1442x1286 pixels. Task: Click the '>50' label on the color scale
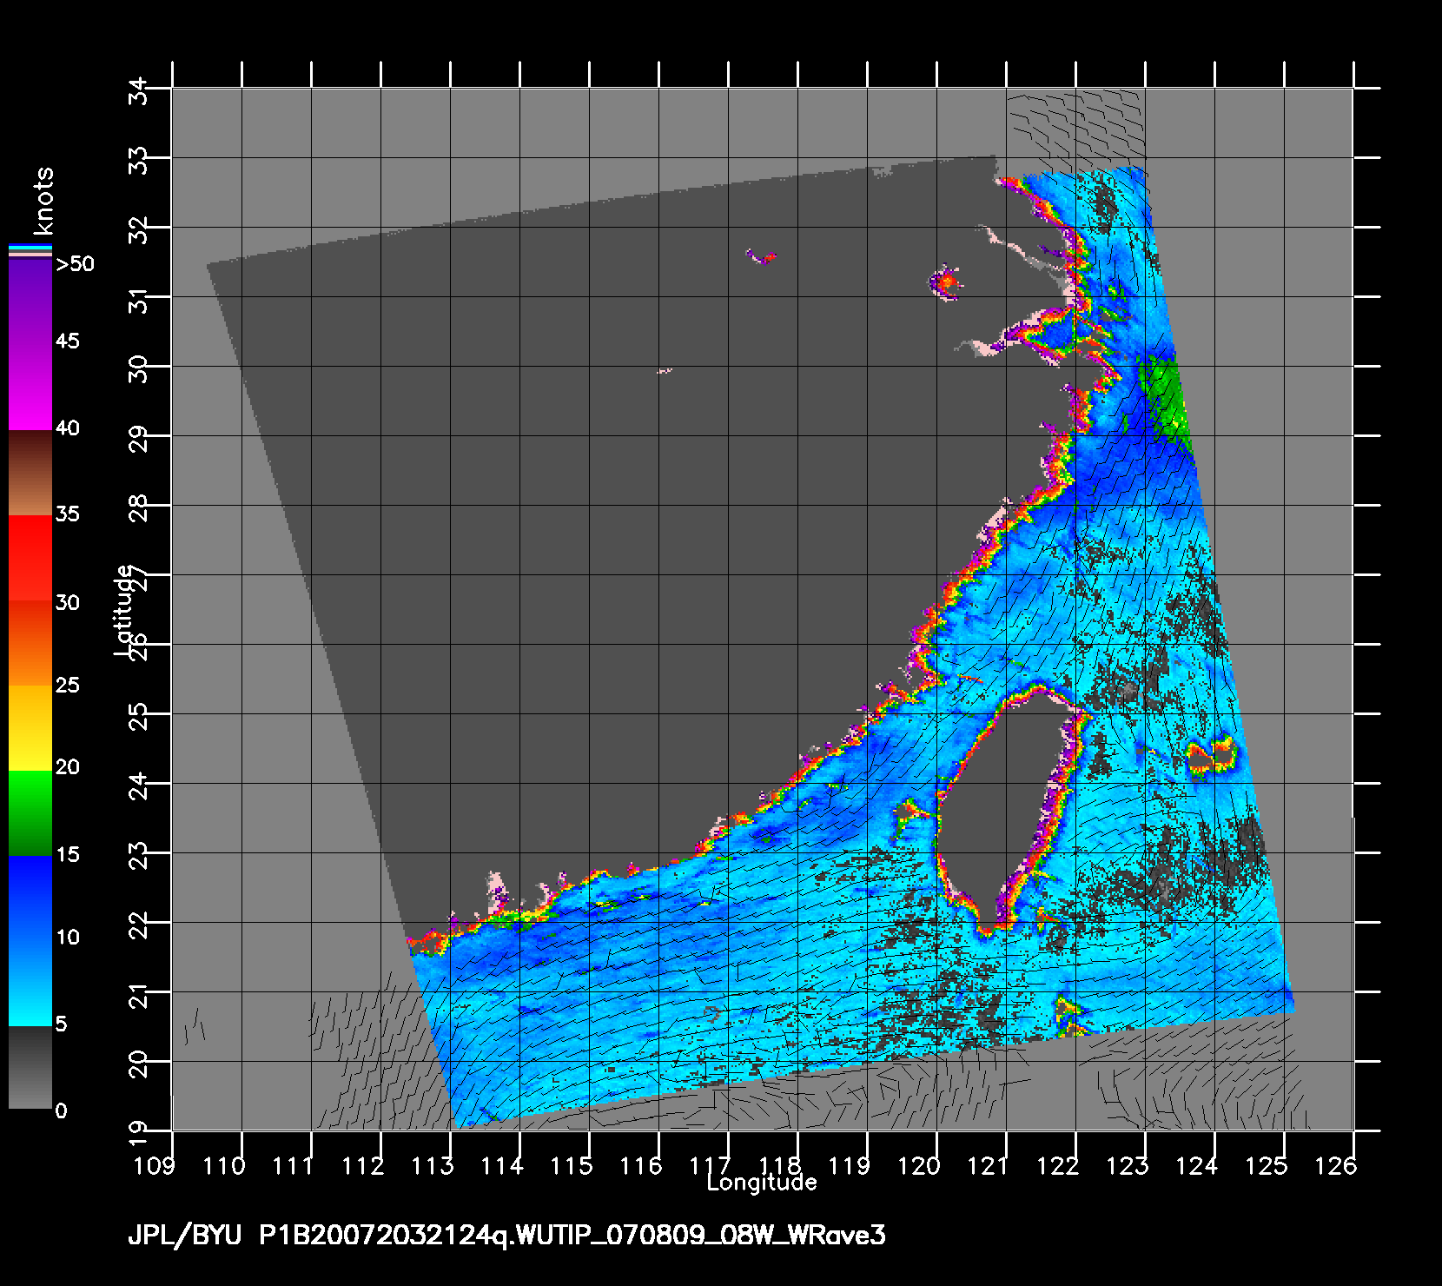pos(74,264)
